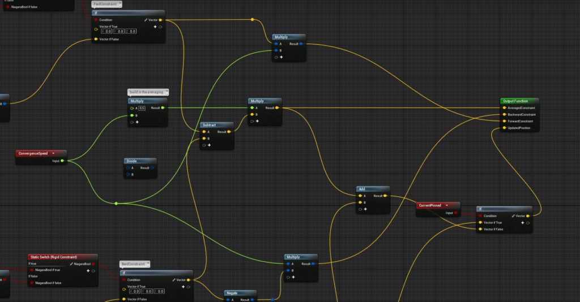
Task: Select the CurrentPinned node title
Action: coord(430,205)
